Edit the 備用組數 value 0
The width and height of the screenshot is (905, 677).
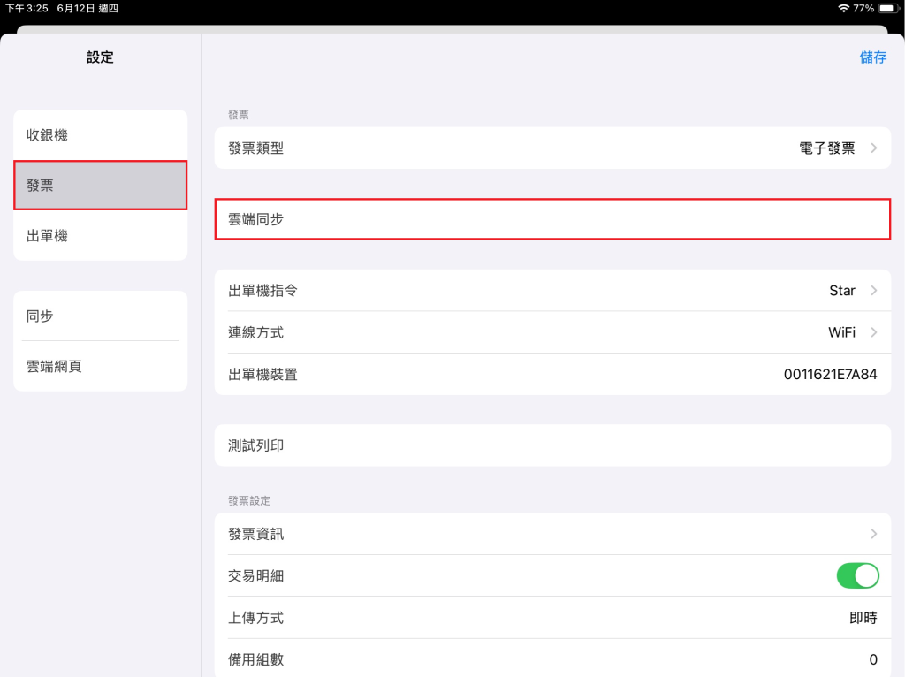click(x=873, y=659)
